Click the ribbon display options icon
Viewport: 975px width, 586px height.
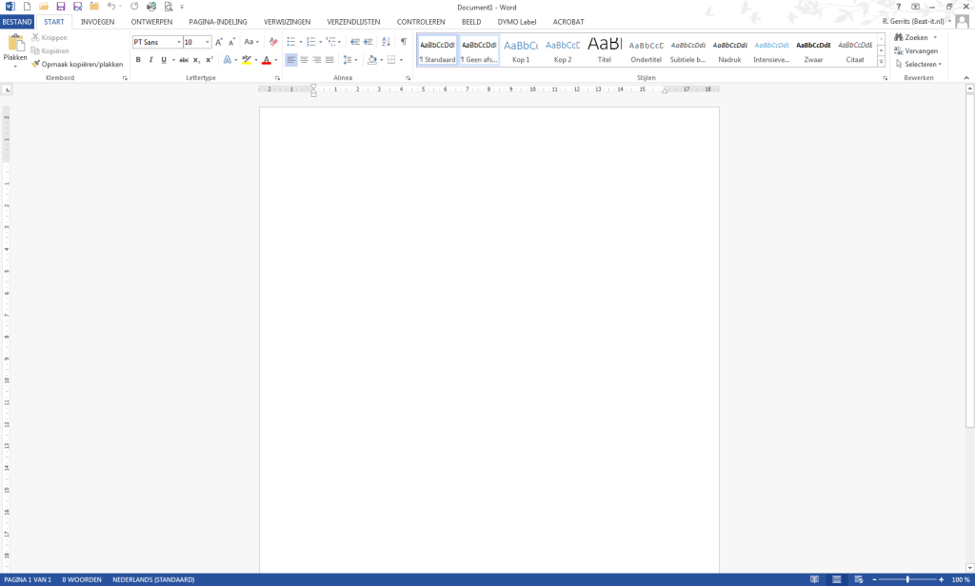tap(915, 7)
